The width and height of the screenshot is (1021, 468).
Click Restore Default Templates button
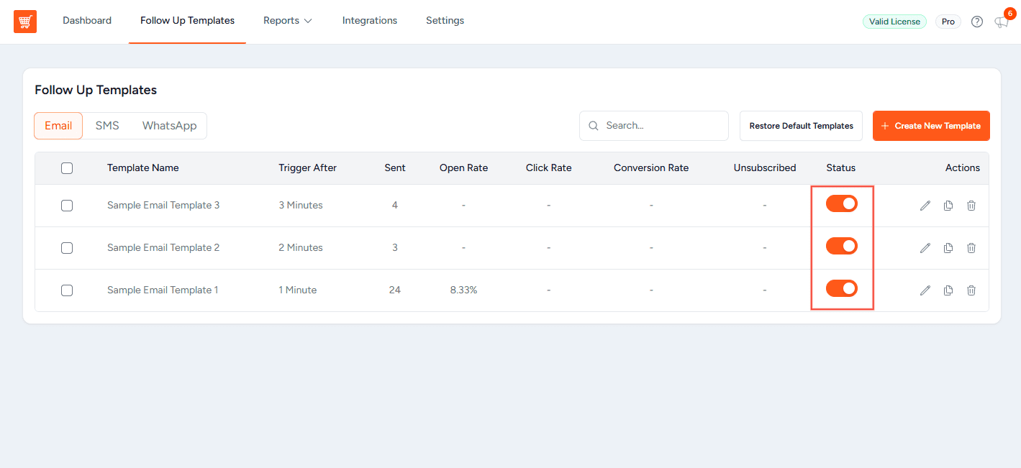pyautogui.click(x=802, y=126)
